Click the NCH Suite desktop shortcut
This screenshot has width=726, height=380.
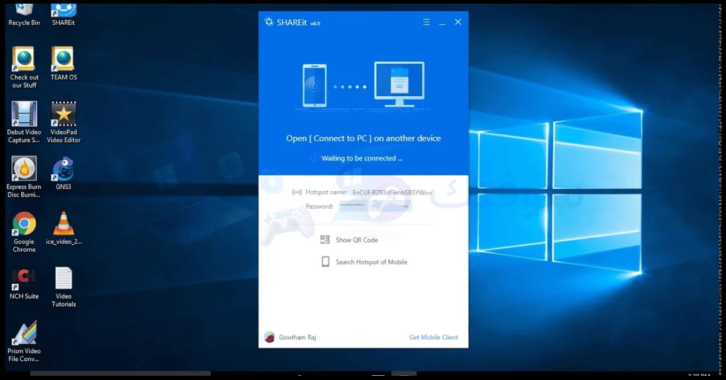coord(24,283)
